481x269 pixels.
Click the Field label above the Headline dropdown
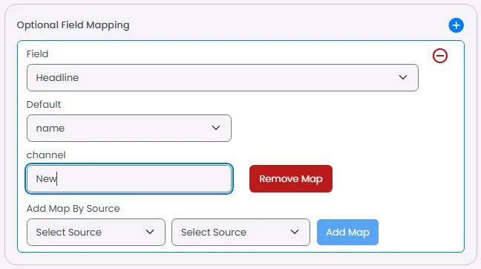[37, 54]
